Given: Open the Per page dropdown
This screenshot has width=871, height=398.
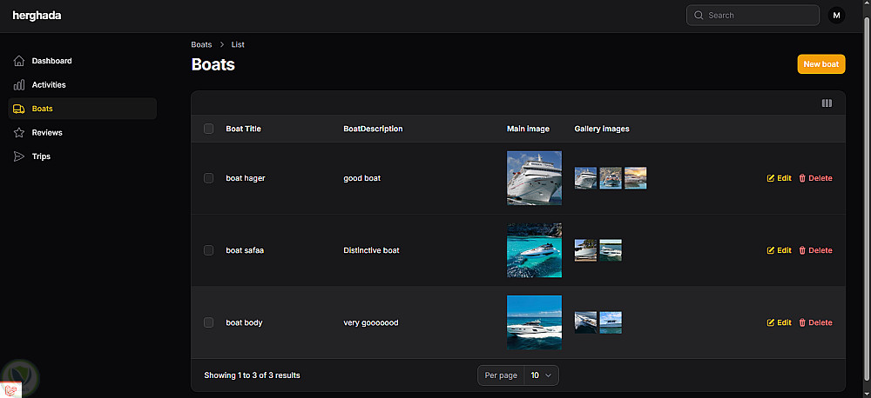Looking at the screenshot, I should (541, 375).
